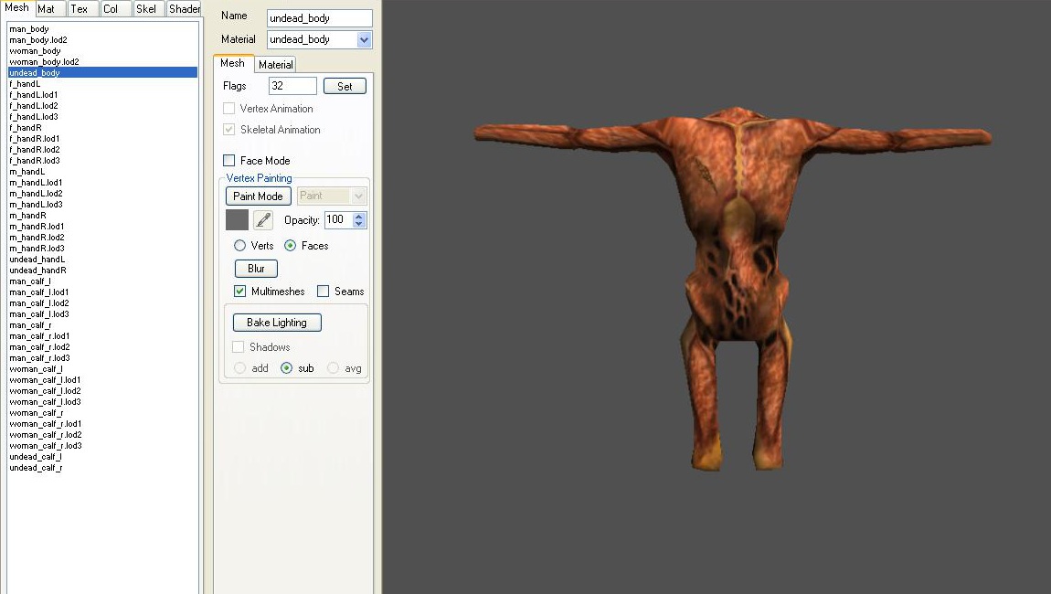This screenshot has height=594, width=1051.
Task: Increase opacity with the stepper arrows
Action: click(359, 216)
